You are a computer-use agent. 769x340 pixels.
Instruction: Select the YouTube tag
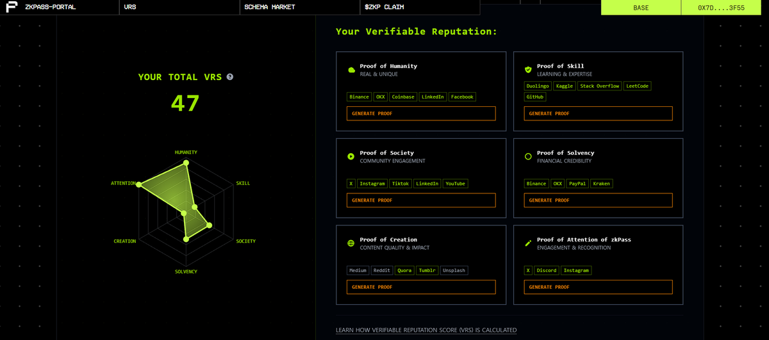[456, 184]
